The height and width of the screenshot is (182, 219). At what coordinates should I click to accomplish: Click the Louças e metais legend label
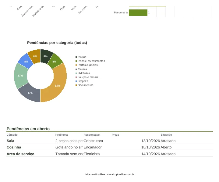click(x=88, y=77)
